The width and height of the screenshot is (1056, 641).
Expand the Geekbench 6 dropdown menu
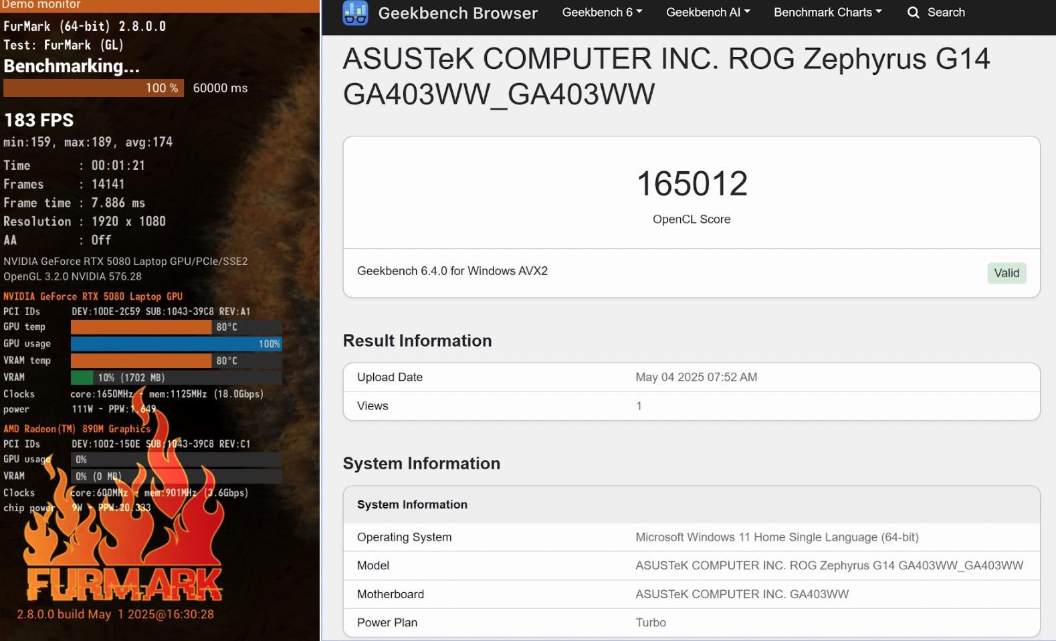coord(602,12)
